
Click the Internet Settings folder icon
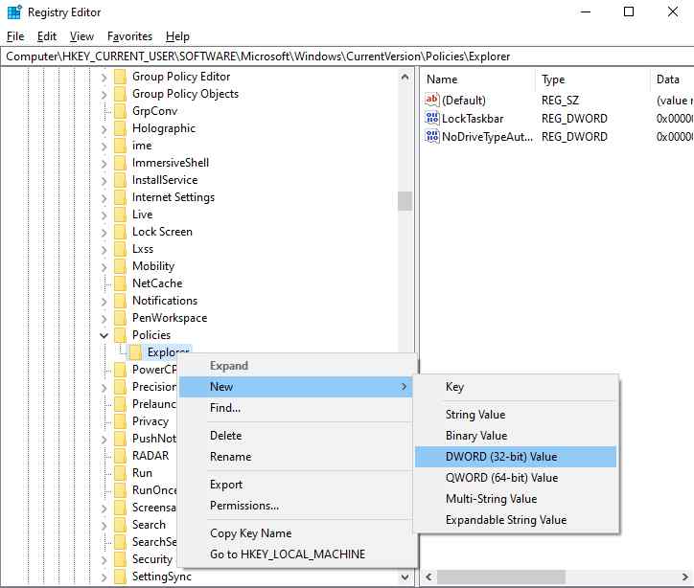(x=121, y=197)
